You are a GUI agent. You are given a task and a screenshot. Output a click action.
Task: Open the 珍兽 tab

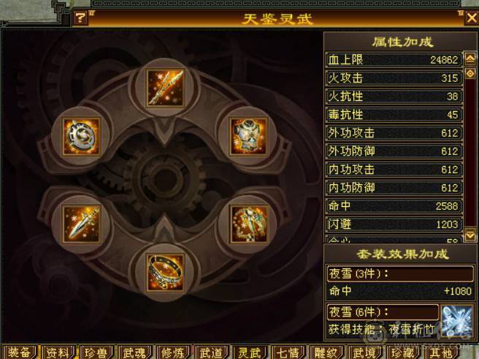click(96, 352)
